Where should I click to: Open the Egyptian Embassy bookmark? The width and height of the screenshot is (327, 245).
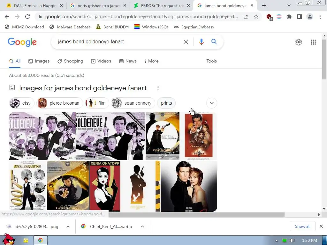pos(194,27)
